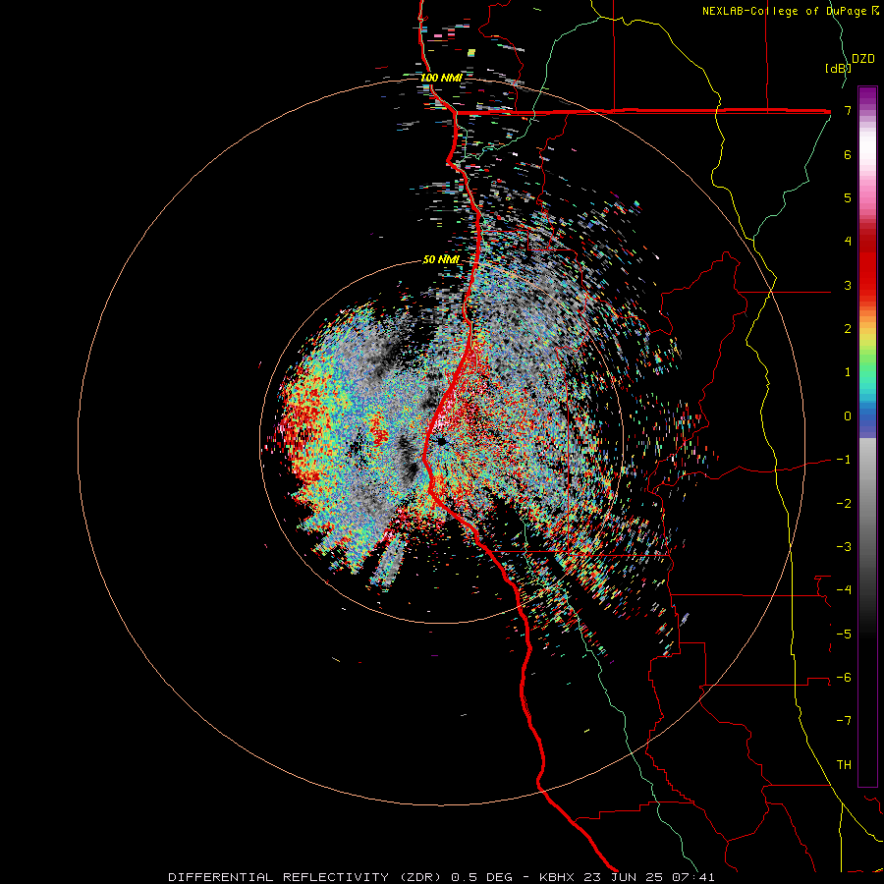Click the red band of the ZDR color bar
Image resolution: width=884 pixels, height=884 pixels.
click(x=867, y=265)
